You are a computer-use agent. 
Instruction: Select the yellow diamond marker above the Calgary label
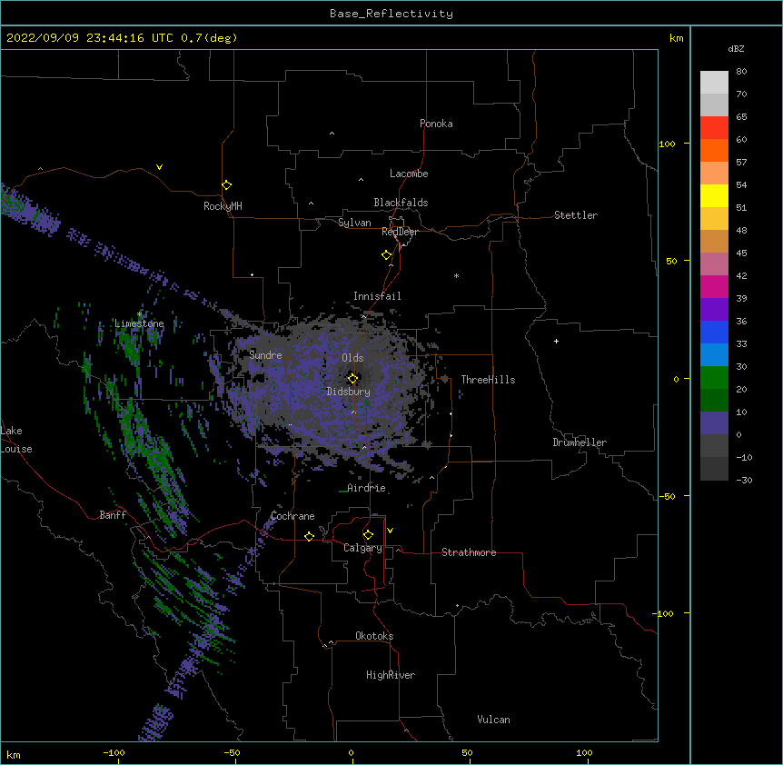368,535
